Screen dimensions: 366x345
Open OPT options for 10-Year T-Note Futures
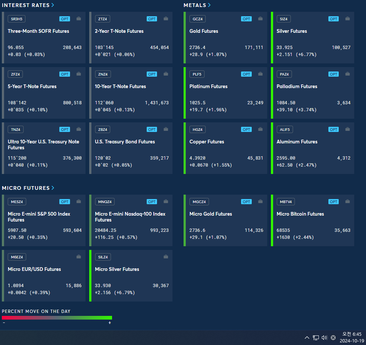pyautogui.click(x=152, y=74)
